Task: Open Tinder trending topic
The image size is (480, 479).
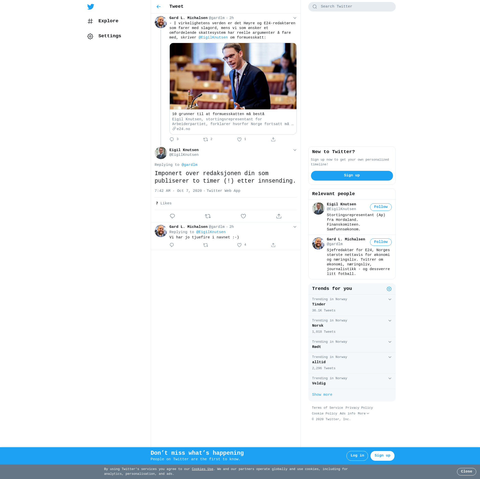Action: [352, 305]
